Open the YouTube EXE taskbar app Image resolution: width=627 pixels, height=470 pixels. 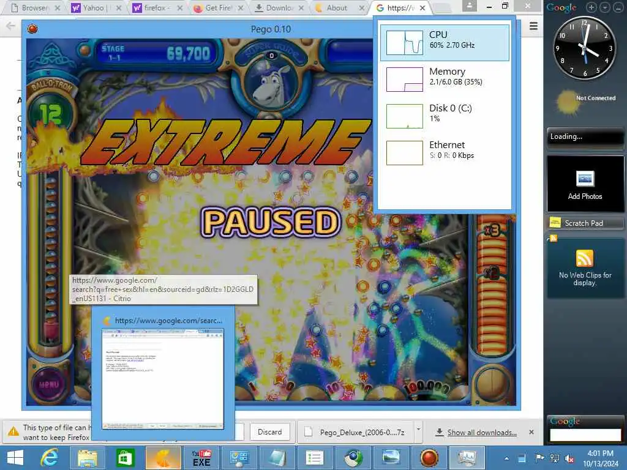pyautogui.click(x=201, y=458)
